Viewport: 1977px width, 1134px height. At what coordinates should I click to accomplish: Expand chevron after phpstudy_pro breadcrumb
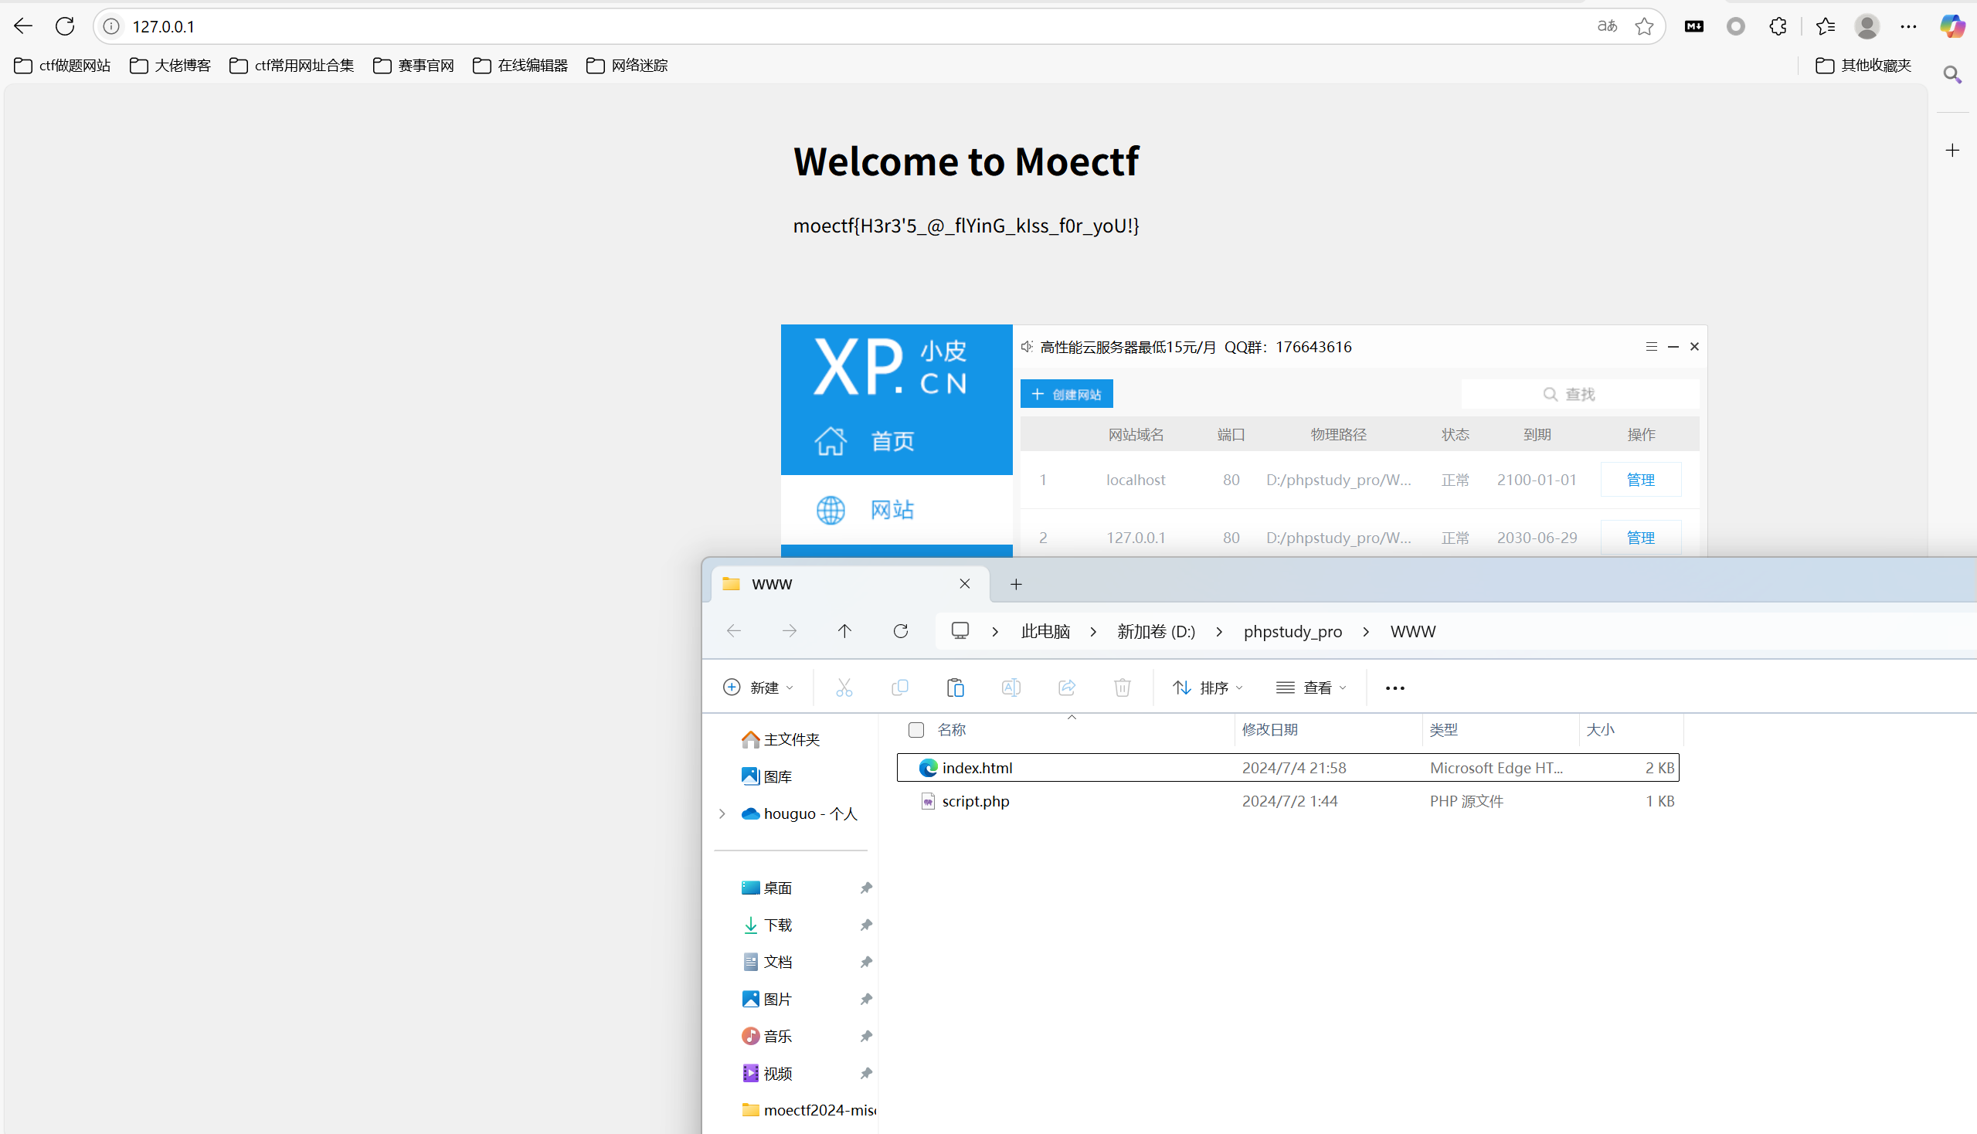point(1366,632)
